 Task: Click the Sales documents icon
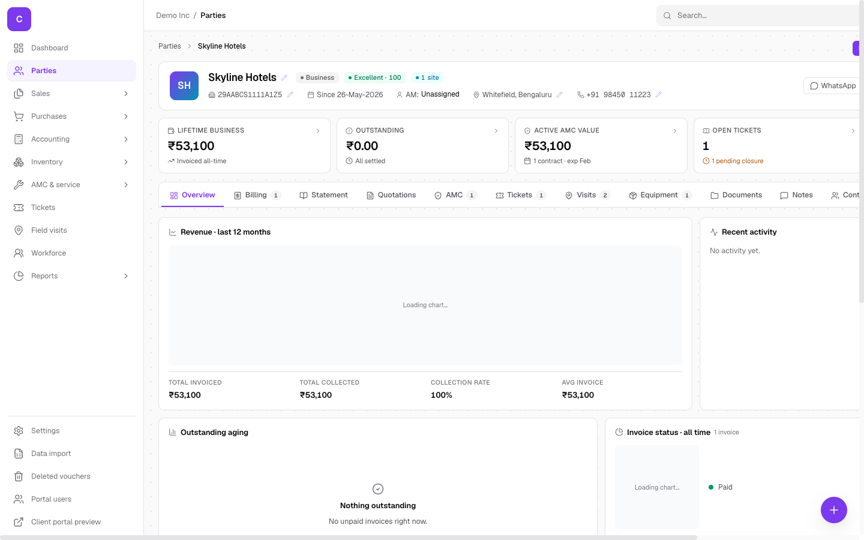[19, 94]
